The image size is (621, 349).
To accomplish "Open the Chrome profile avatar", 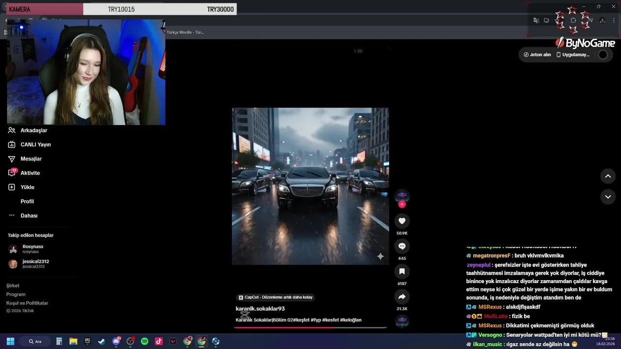I will coord(602,20).
